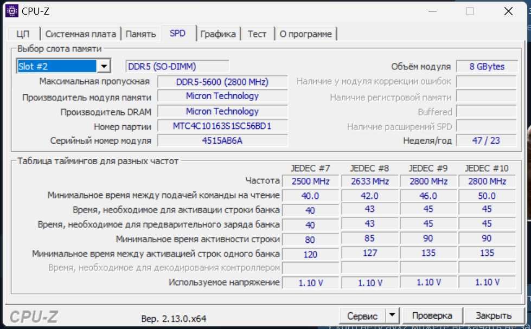The height and width of the screenshot is (329, 531).
Task: Click the Серийный номер модуля label
Action: point(100,140)
